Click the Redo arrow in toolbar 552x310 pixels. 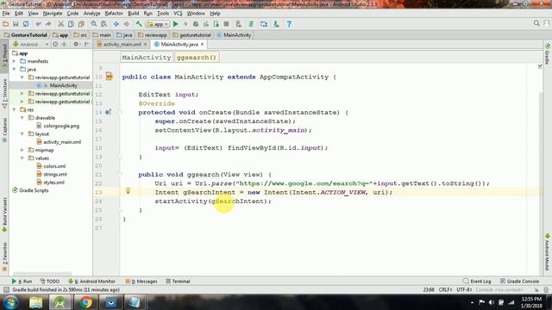pos(48,24)
